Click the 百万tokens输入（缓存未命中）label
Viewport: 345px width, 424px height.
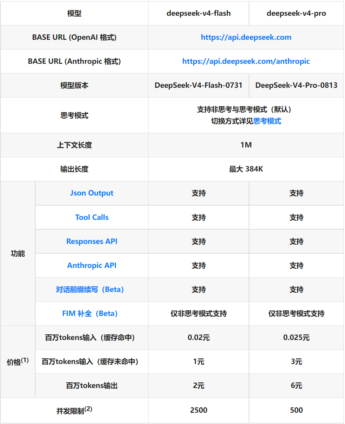coord(90,362)
